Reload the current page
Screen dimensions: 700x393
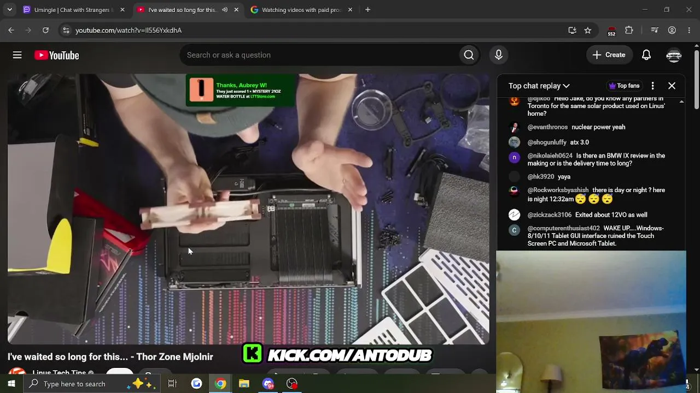point(45,31)
